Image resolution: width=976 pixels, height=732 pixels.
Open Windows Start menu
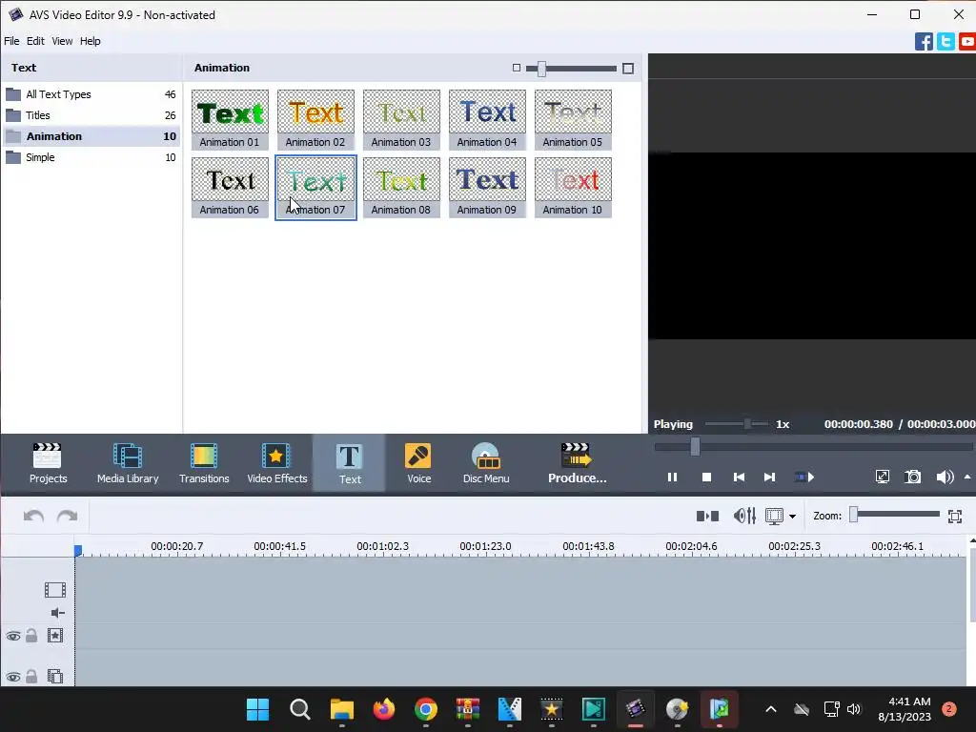point(257,709)
